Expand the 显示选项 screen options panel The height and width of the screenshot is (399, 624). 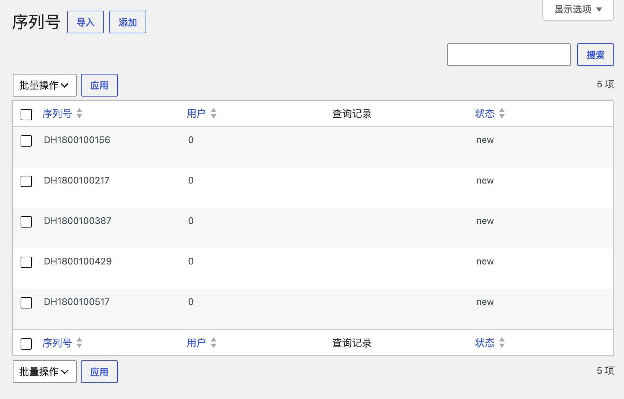point(578,10)
